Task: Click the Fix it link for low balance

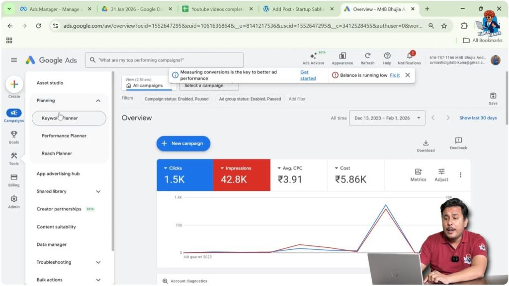Action: [395, 75]
